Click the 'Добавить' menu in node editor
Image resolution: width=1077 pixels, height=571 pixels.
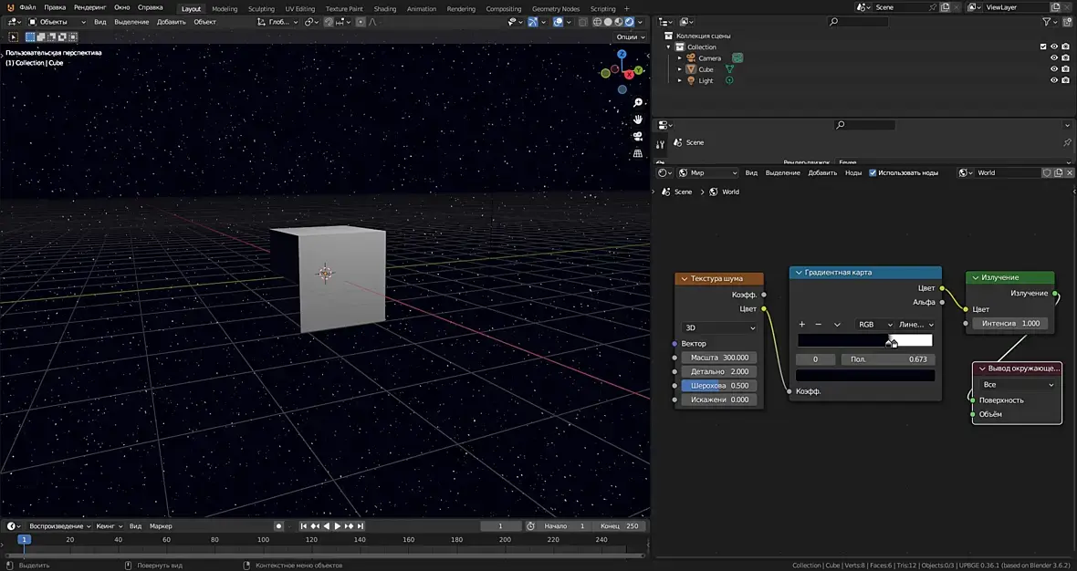point(822,172)
